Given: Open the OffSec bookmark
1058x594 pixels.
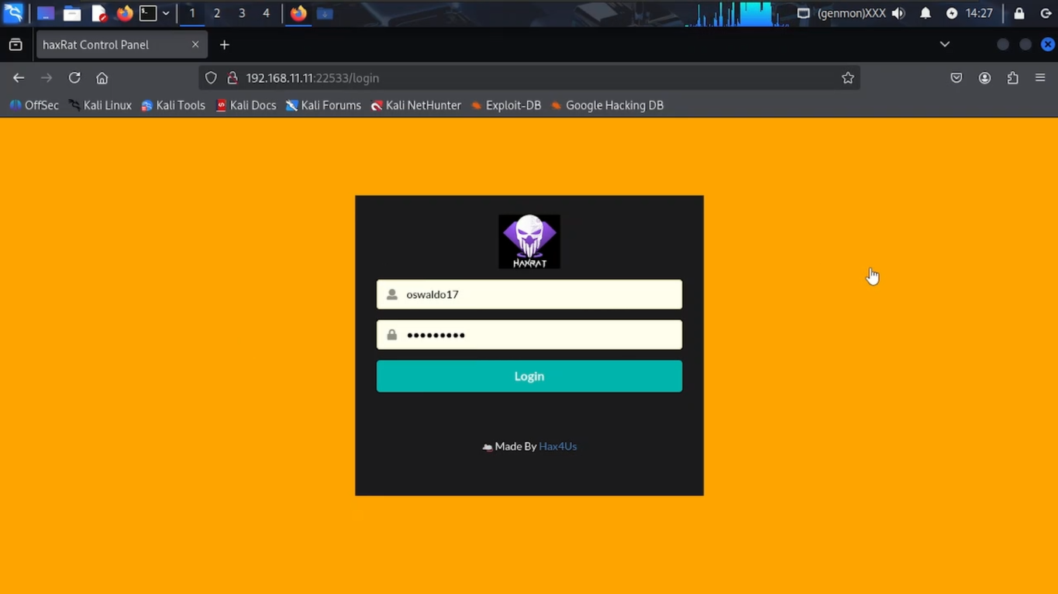Looking at the screenshot, I should (34, 105).
